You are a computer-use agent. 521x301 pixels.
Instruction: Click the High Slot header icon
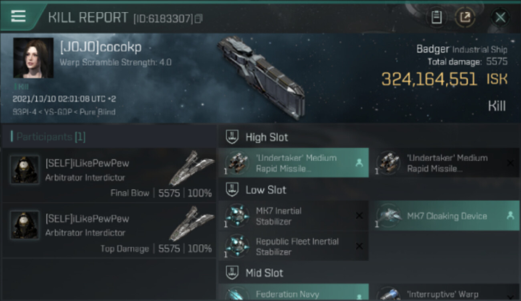pyautogui.click(x=232, y=137)
